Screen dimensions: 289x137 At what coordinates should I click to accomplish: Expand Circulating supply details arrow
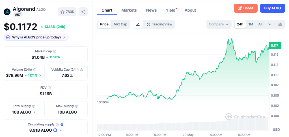(60, 131)
